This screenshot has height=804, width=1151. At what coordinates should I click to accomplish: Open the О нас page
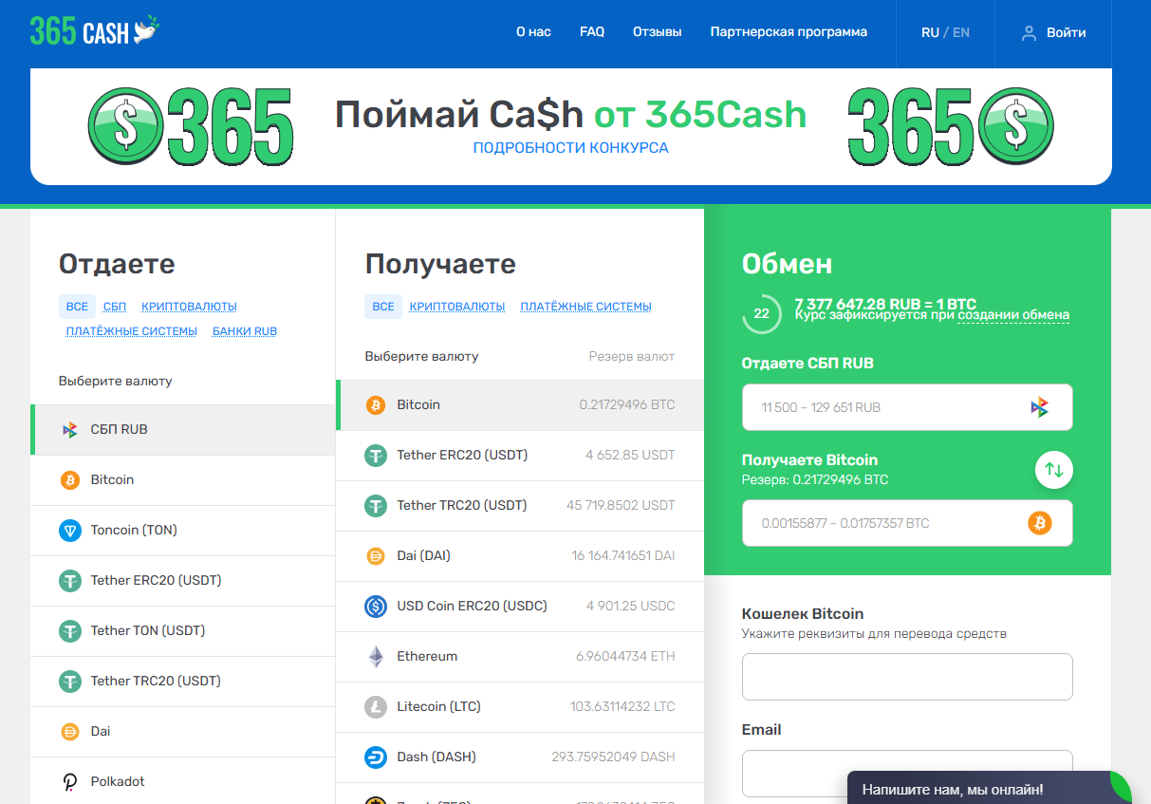(533, 32)
